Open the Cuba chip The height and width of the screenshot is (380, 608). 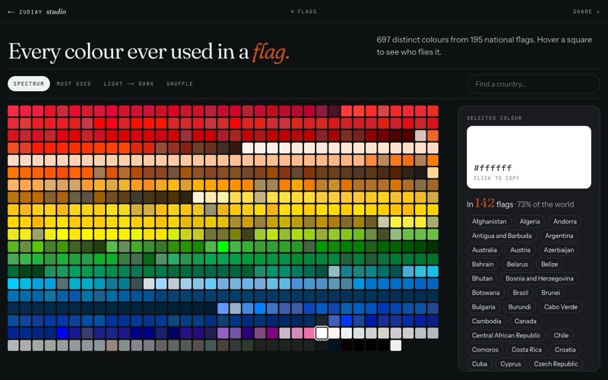click(x=480, y=364)
